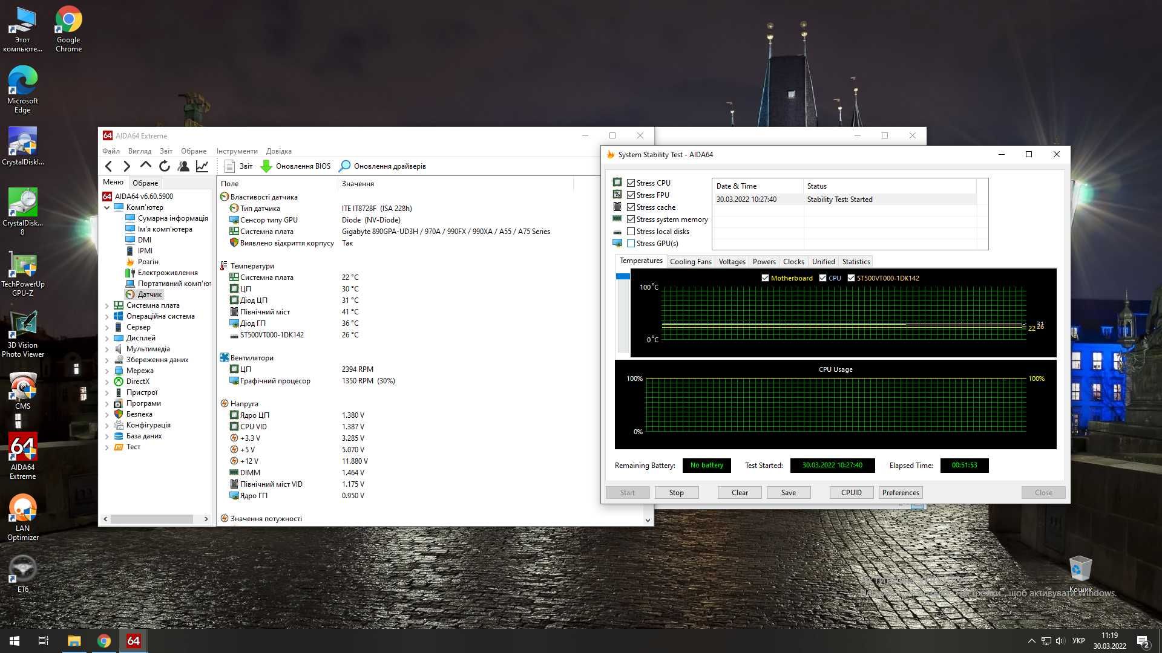Expand Системна плата tree node

107,305
